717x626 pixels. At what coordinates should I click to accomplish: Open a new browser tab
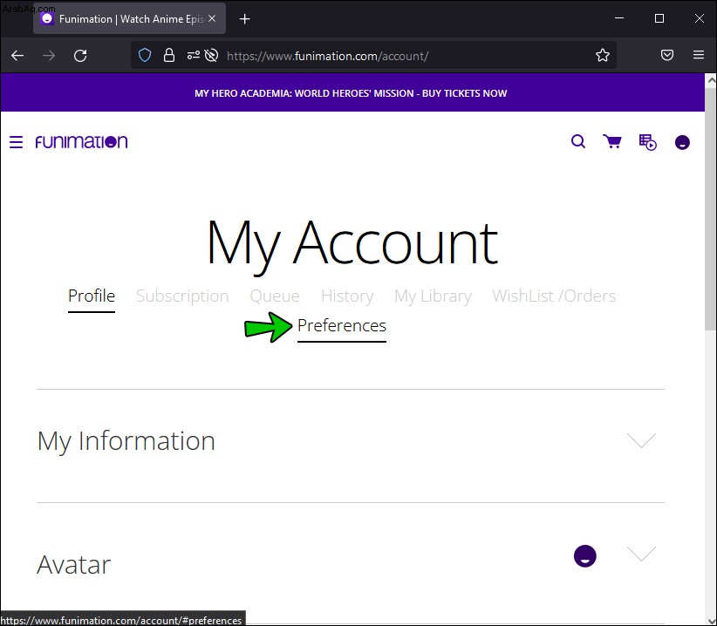[245, 18]
